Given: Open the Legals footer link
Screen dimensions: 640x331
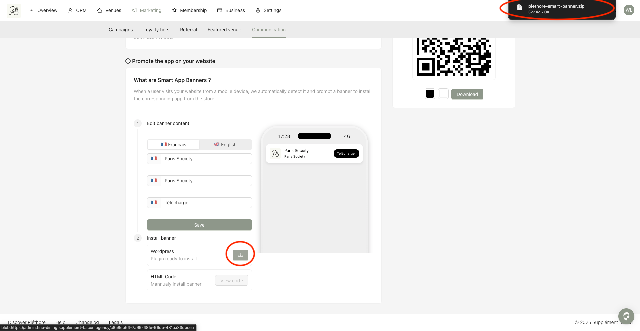Looking at the screenshot, I should [116, 322].
